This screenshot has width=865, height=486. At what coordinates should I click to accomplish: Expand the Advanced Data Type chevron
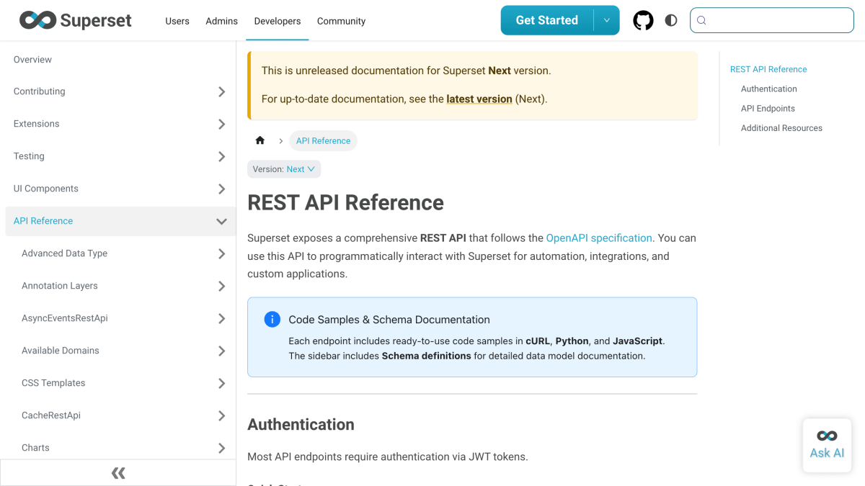pyautogui.click(x=221, y=253)
